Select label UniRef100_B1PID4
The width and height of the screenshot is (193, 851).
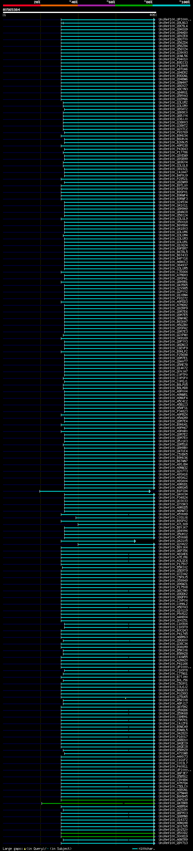173,491
